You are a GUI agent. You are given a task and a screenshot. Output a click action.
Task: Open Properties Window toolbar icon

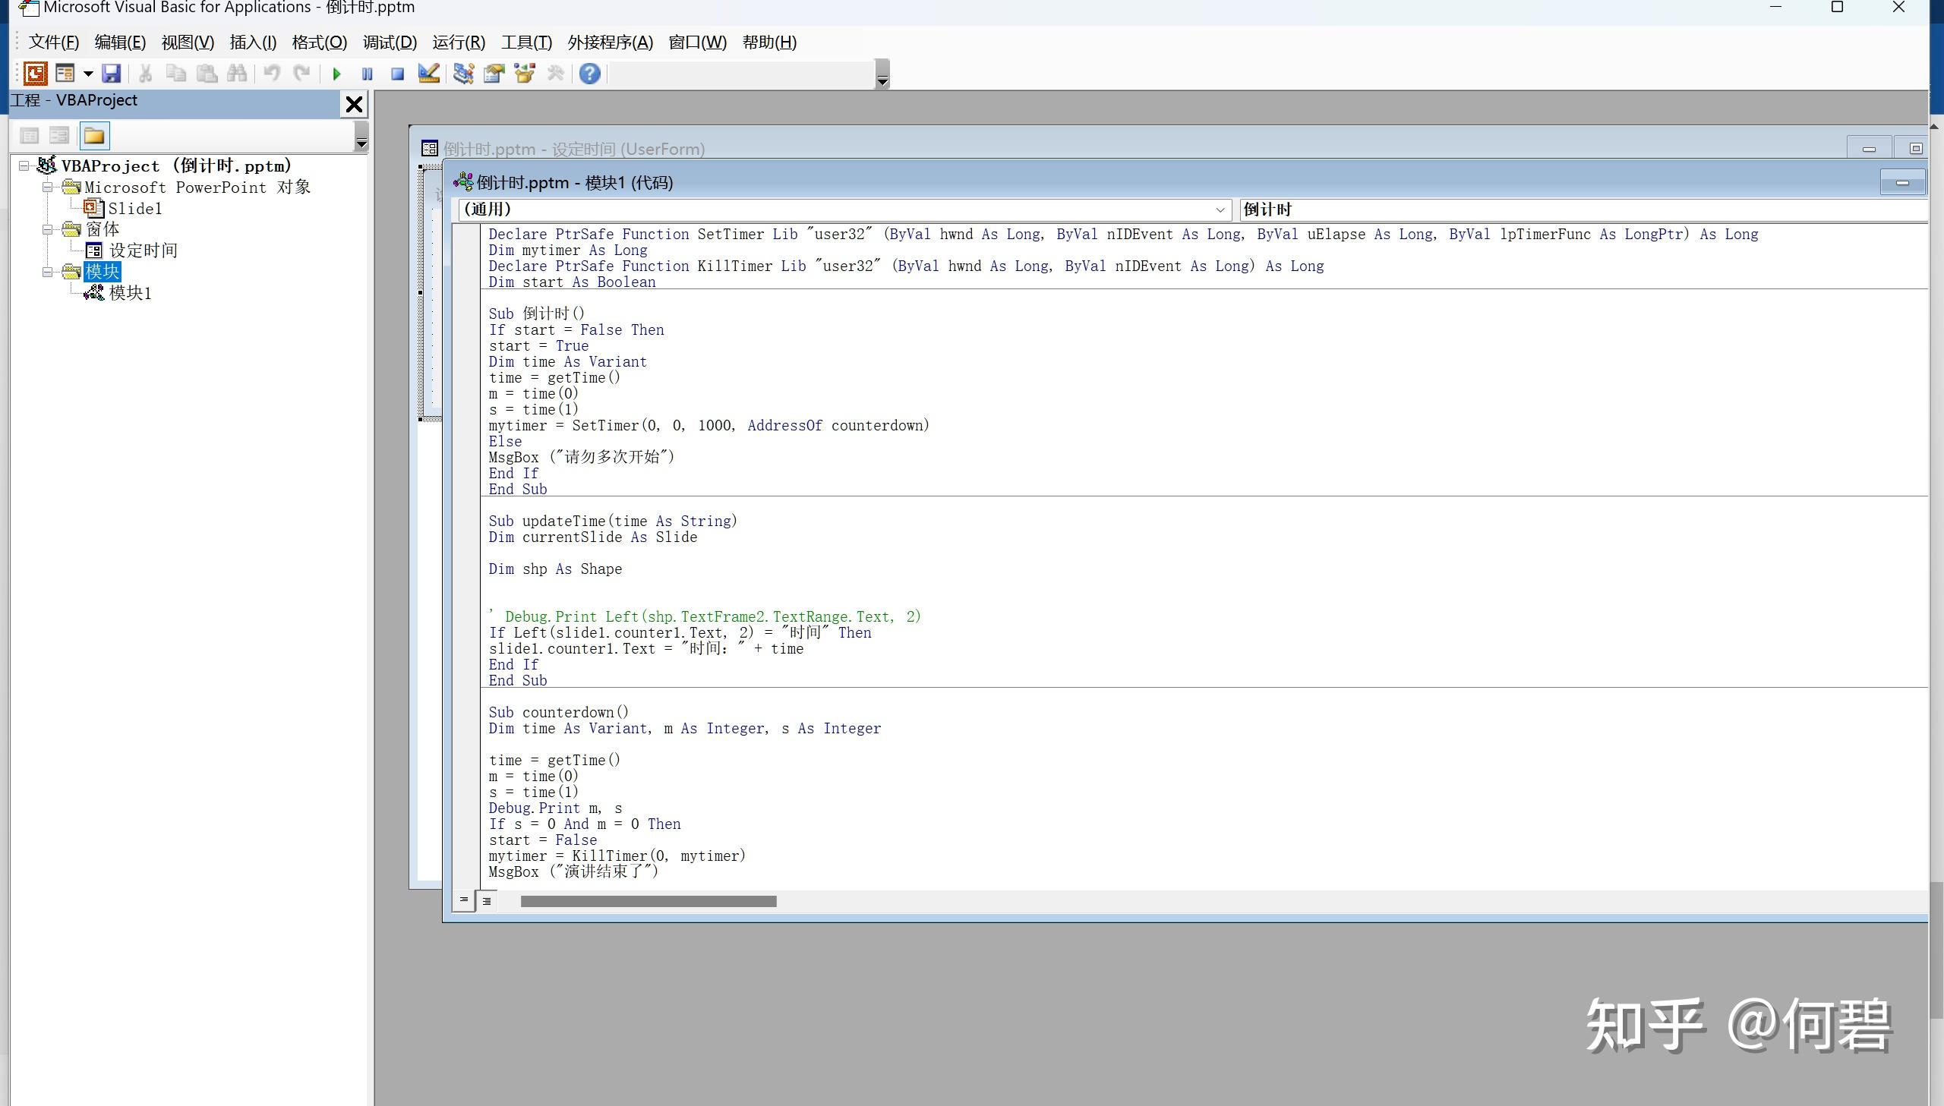click(494, 74)
